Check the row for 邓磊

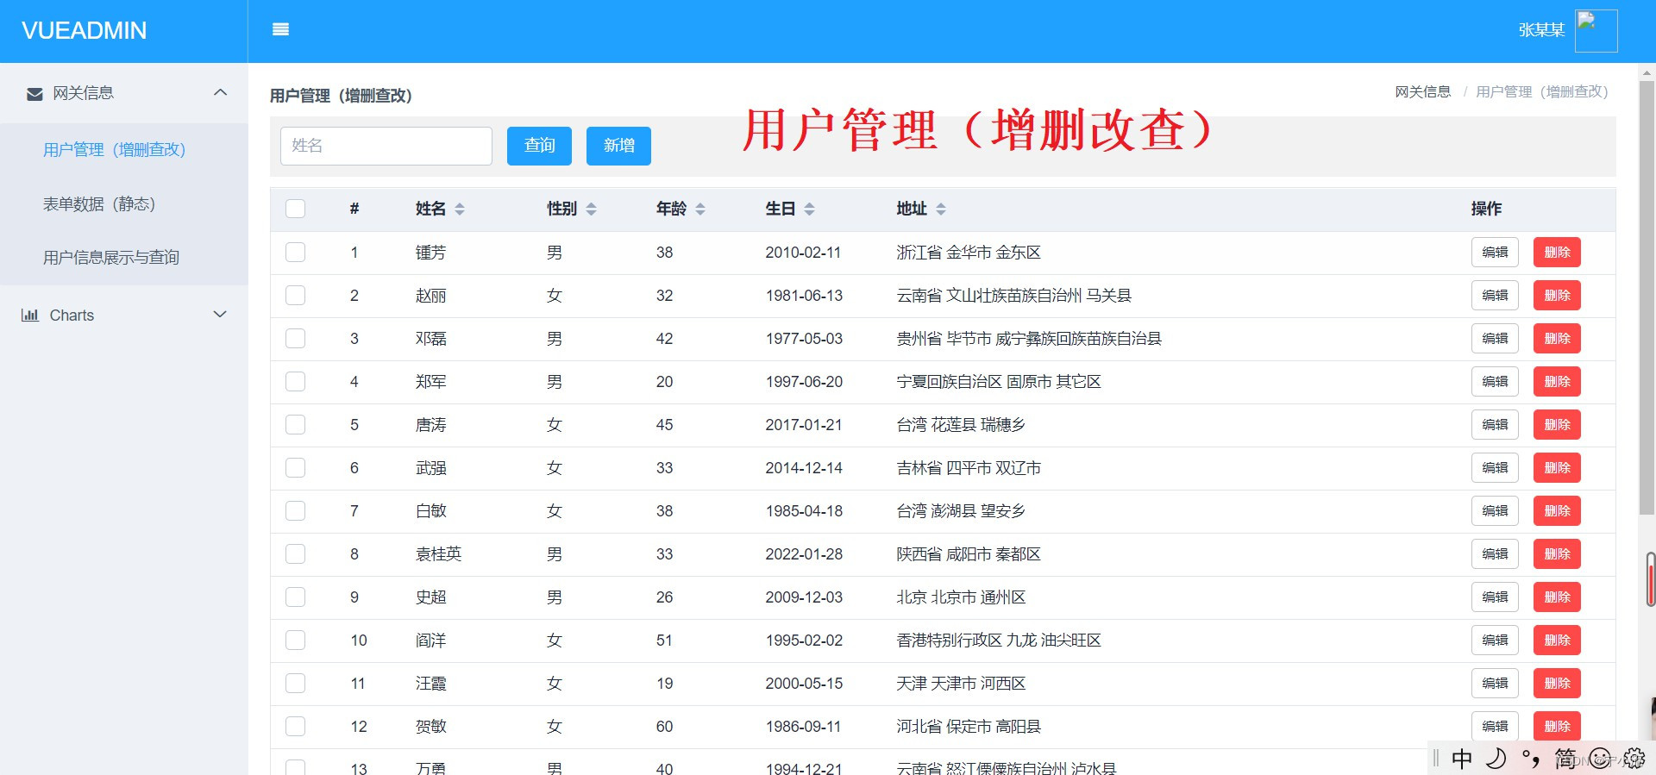[296, 338]
